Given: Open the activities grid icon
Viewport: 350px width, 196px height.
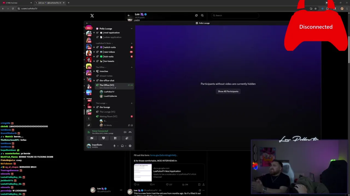Looking at the screenshot, I should (x=115, y=138).
